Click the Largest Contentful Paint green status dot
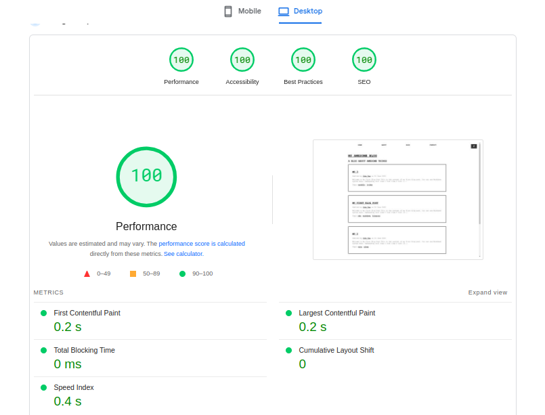This screenshot has height=415, width=545. (288, 313)
